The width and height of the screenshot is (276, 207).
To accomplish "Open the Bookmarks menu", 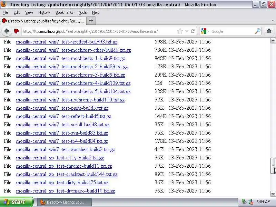I will click(x=64, y=12).
